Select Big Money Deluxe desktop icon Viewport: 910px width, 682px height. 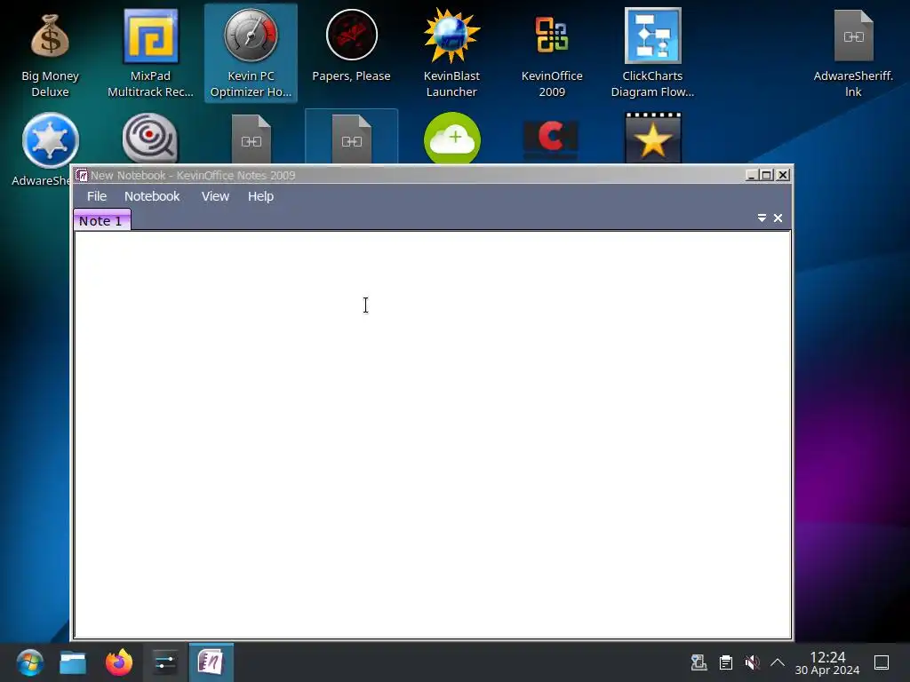(x=50, y=54)
